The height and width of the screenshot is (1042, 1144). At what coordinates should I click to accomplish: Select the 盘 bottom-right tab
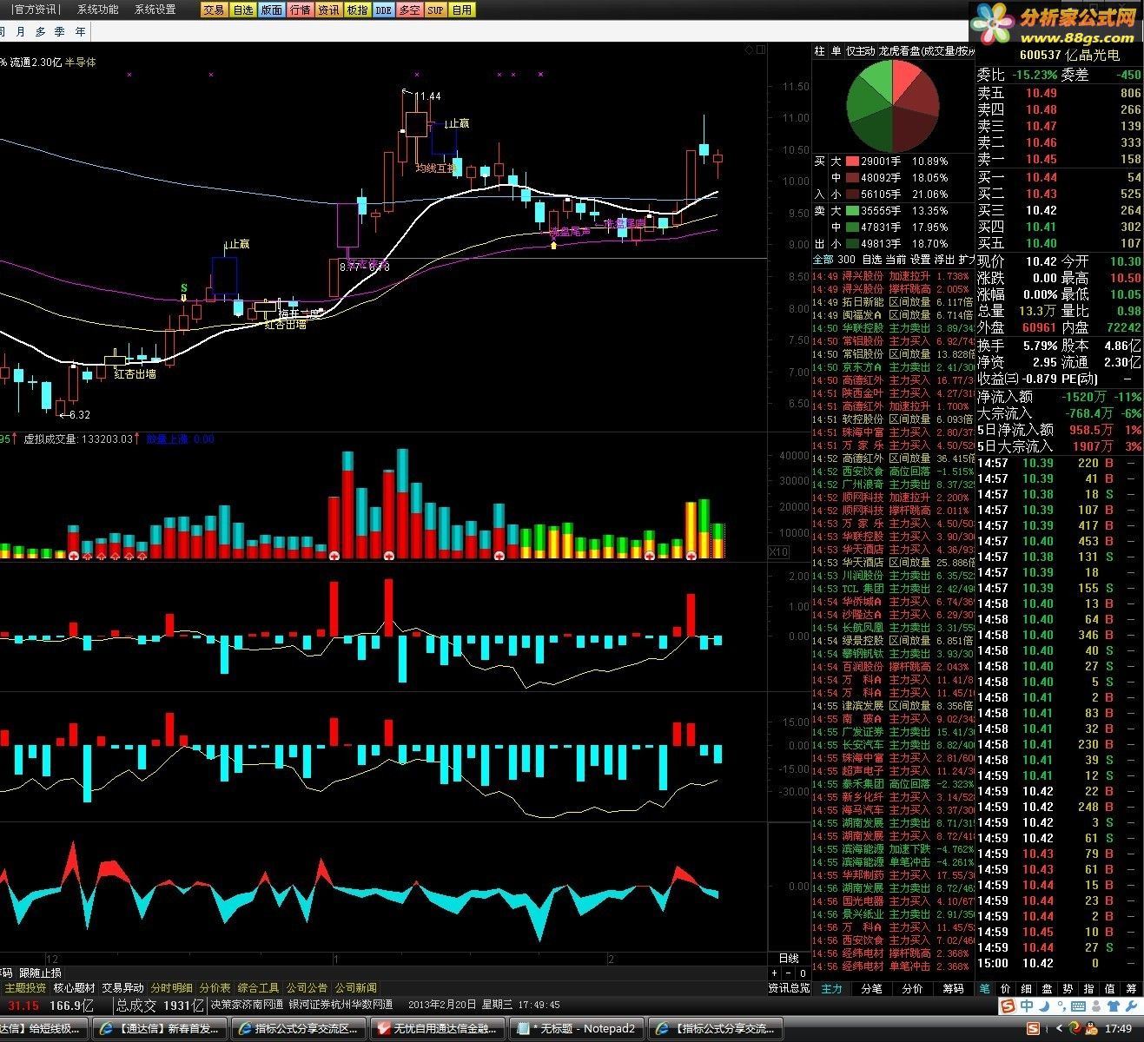point(1048,988)
